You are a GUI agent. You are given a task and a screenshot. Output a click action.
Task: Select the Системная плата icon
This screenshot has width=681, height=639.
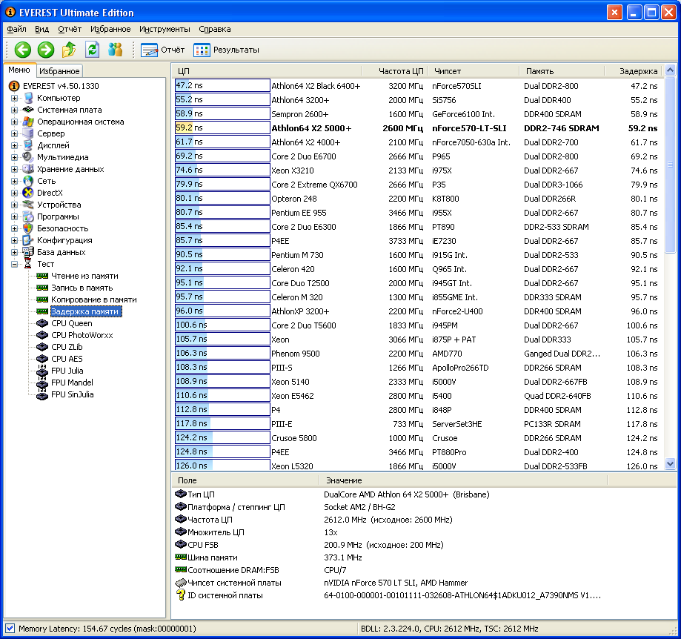point(28,110)
